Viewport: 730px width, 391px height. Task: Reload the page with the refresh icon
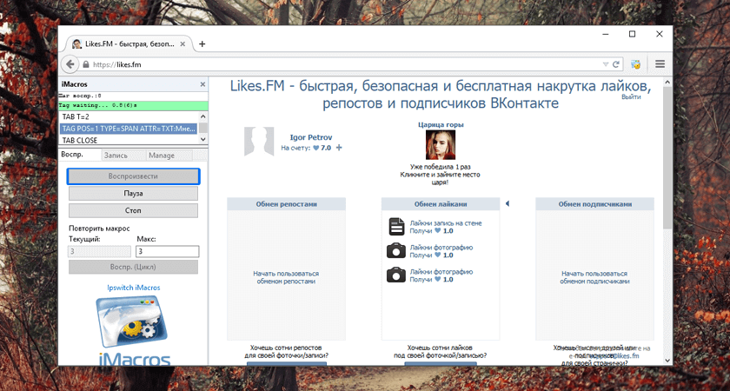(615, 64)
